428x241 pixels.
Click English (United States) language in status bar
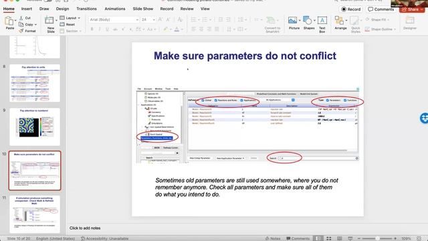(x=56, y=238)
